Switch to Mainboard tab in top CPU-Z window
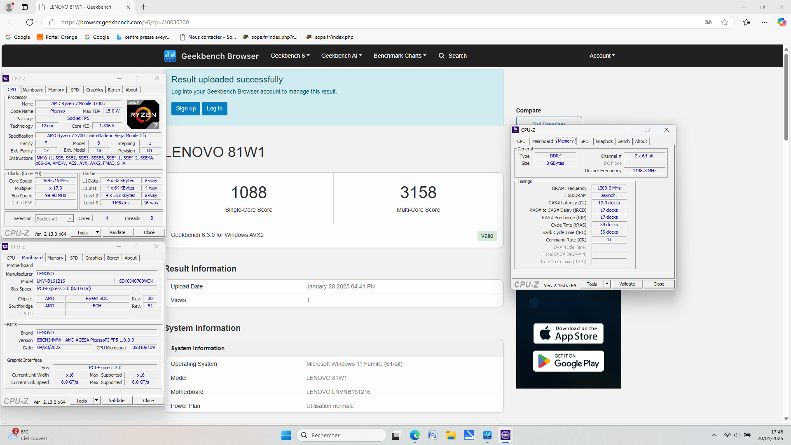The height and width of the screenshot is (445, 791). click(33, 90)
